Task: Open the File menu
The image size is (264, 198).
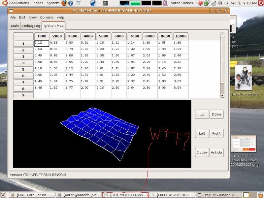Action: (13, 17)
